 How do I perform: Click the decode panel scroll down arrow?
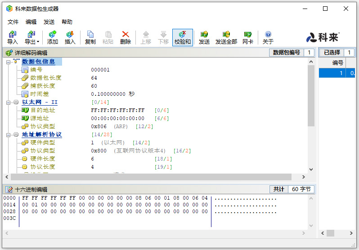(311, 170)
